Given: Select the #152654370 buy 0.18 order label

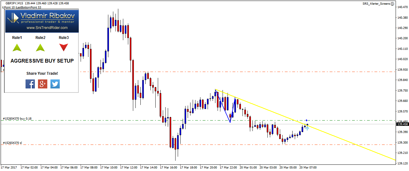Looking at the screenshot, I should 17,119.
